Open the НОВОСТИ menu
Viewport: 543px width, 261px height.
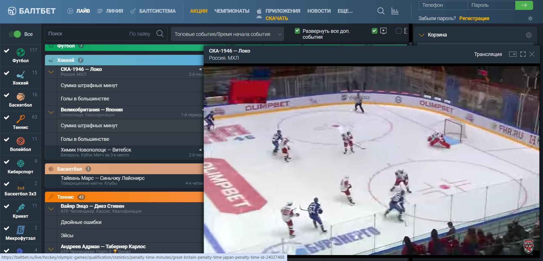tap(319, 11)
